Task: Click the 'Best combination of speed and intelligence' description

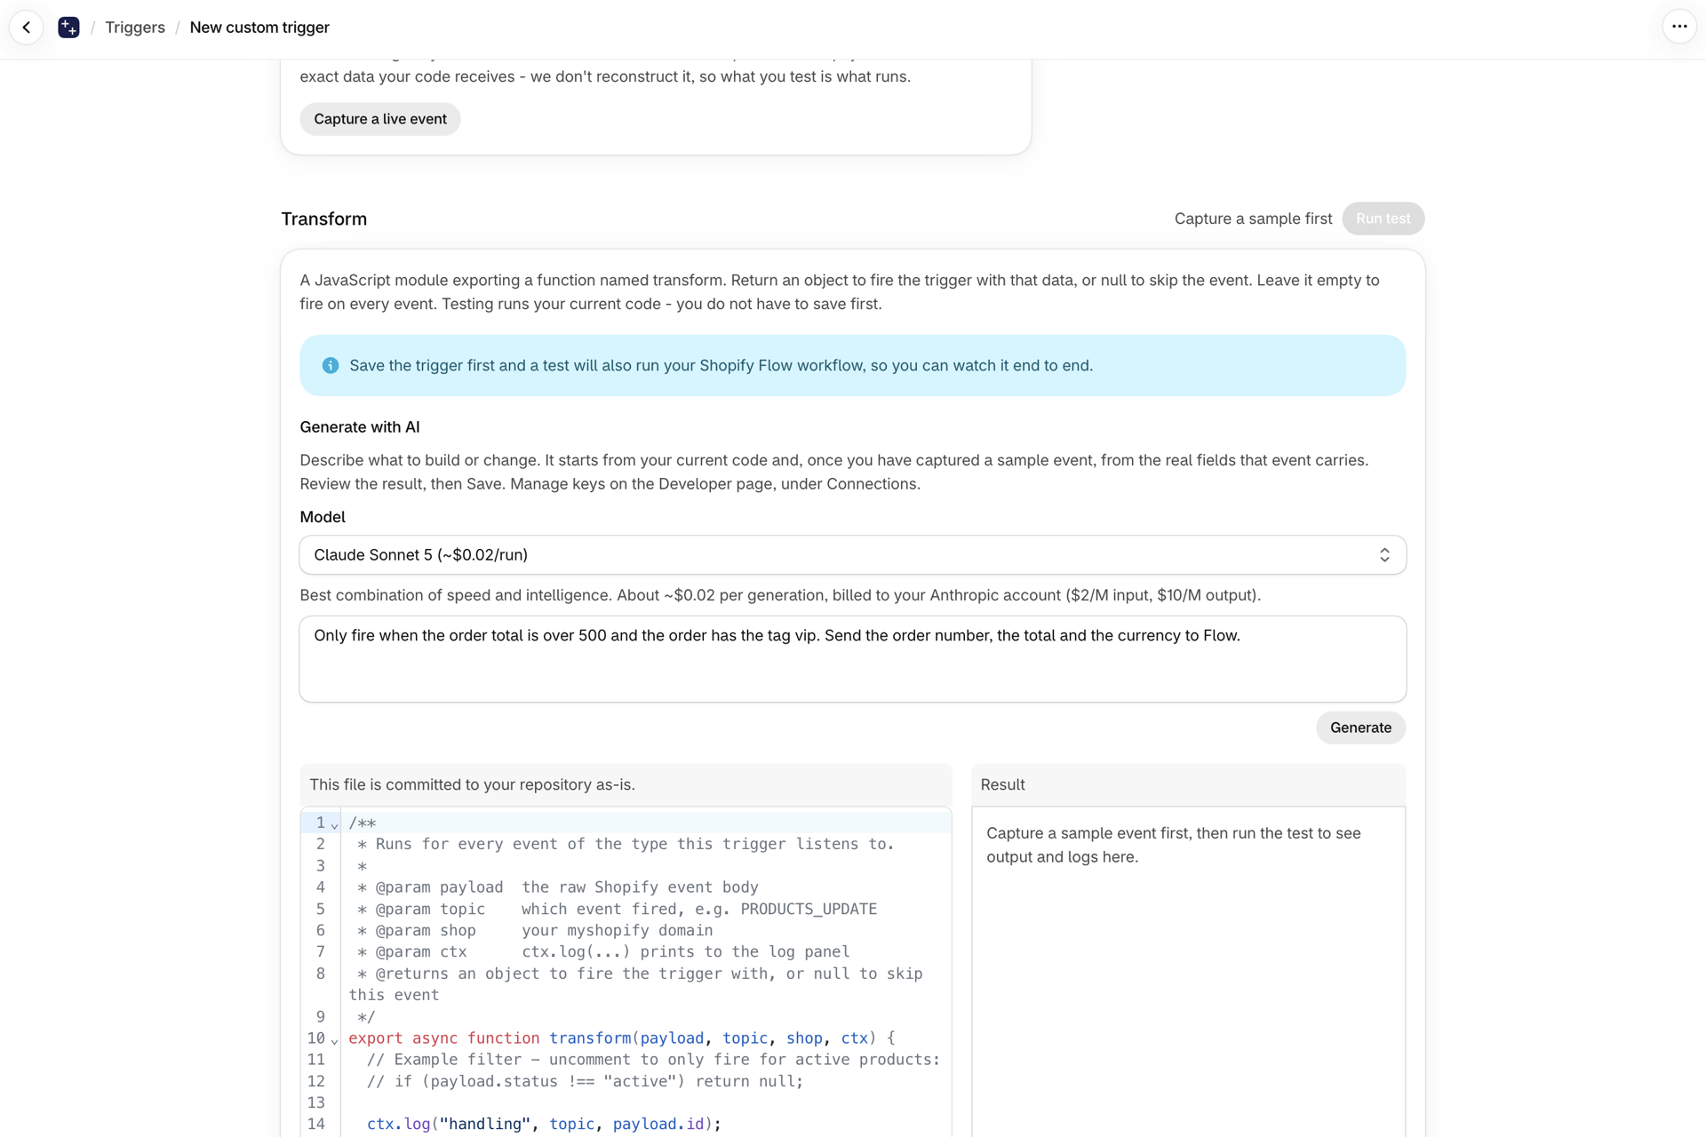Action: [780, 595]
